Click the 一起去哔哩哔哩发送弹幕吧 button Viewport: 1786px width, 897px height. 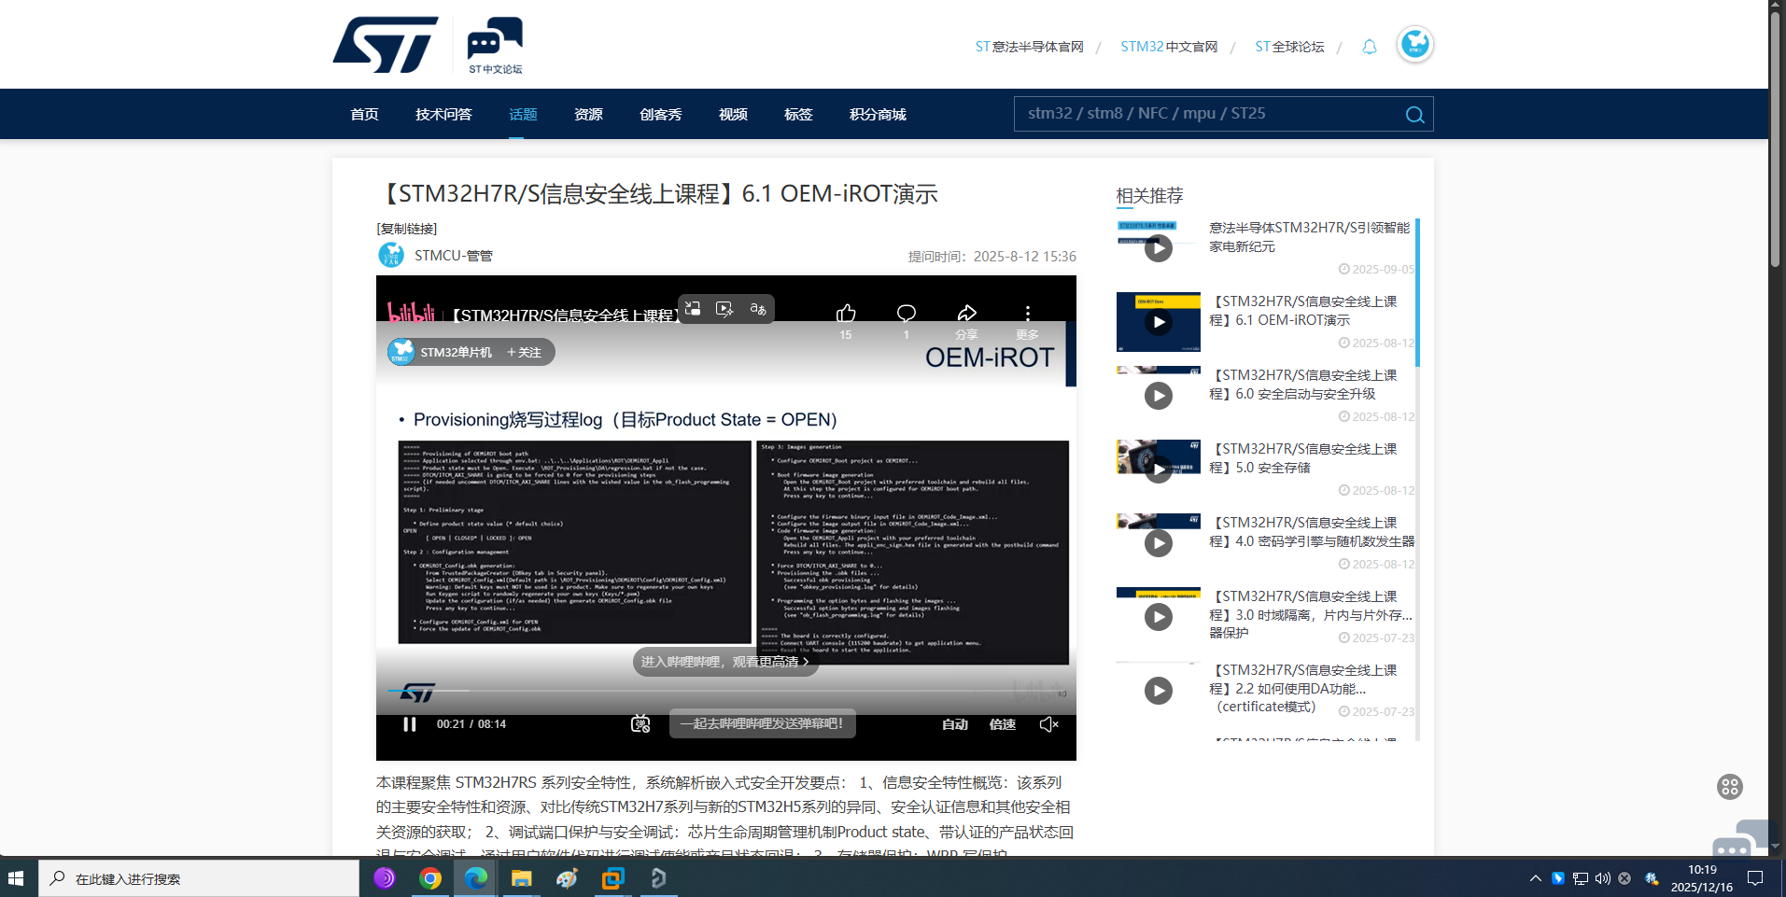tap(762, 723)
